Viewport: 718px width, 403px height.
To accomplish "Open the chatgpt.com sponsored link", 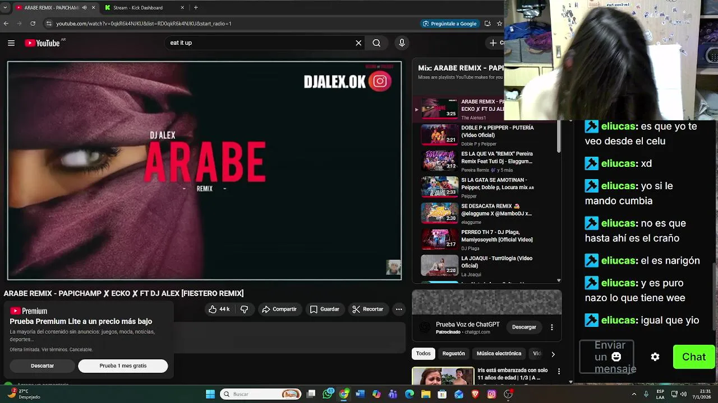I will click(x=477, y=332).
